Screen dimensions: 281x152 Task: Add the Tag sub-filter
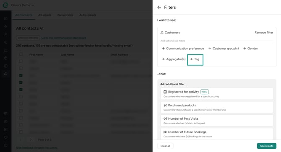(195, 59)
